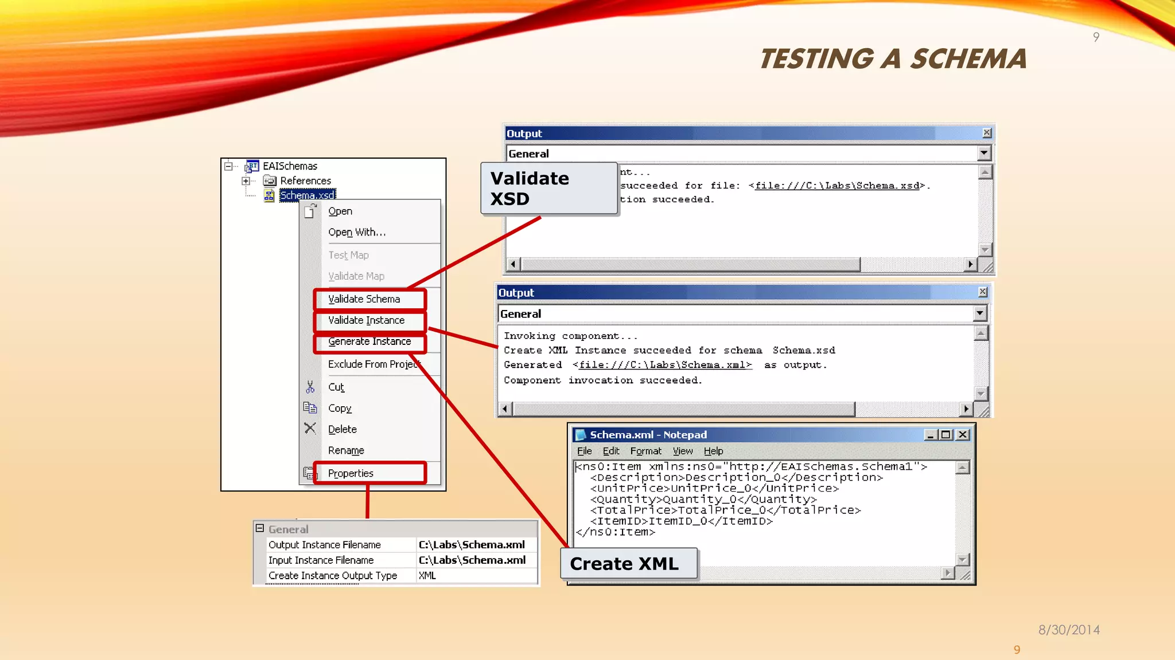Collapse the EAISchemas tree node
Viewport: 1175px width, 660px height.
pos(228,166)
